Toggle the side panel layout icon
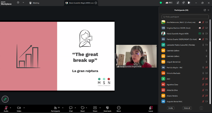The width and height of the screenshot is (212, 113). pyautogui.click(x=189, y=3)
